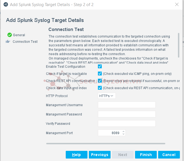Screen dimensions: 184x161
Task: Select the General step in sidebar
Action: point(19,35)
